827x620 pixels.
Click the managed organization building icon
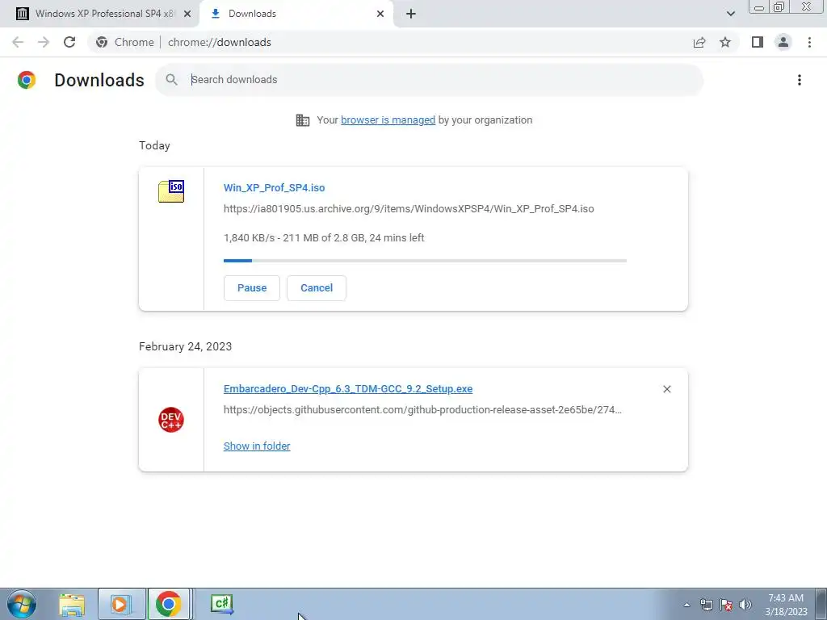pos(303,120)
